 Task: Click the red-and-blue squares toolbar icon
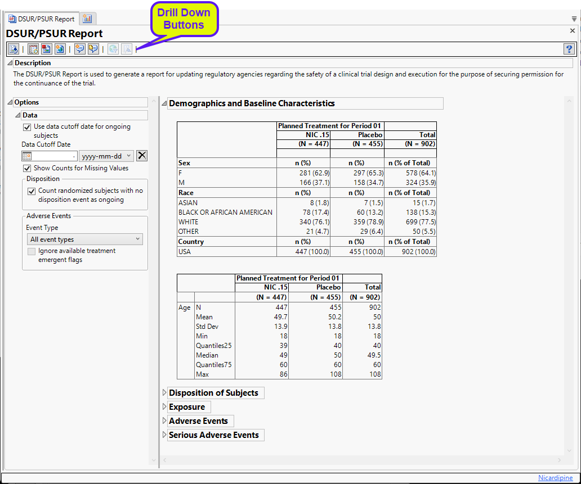47,49
